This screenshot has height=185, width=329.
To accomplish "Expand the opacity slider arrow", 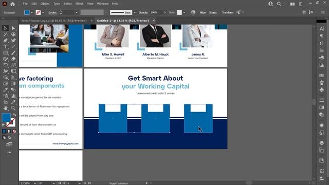I will pyautogui.click(x=165, y=12).
